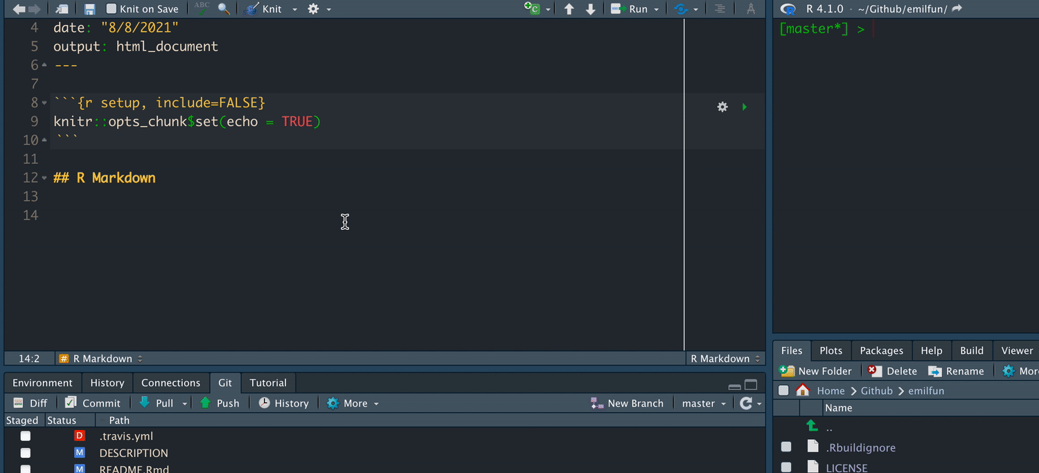Open Help tab
The height and width of the screenshot is (473, 1039).
point(932,350)
